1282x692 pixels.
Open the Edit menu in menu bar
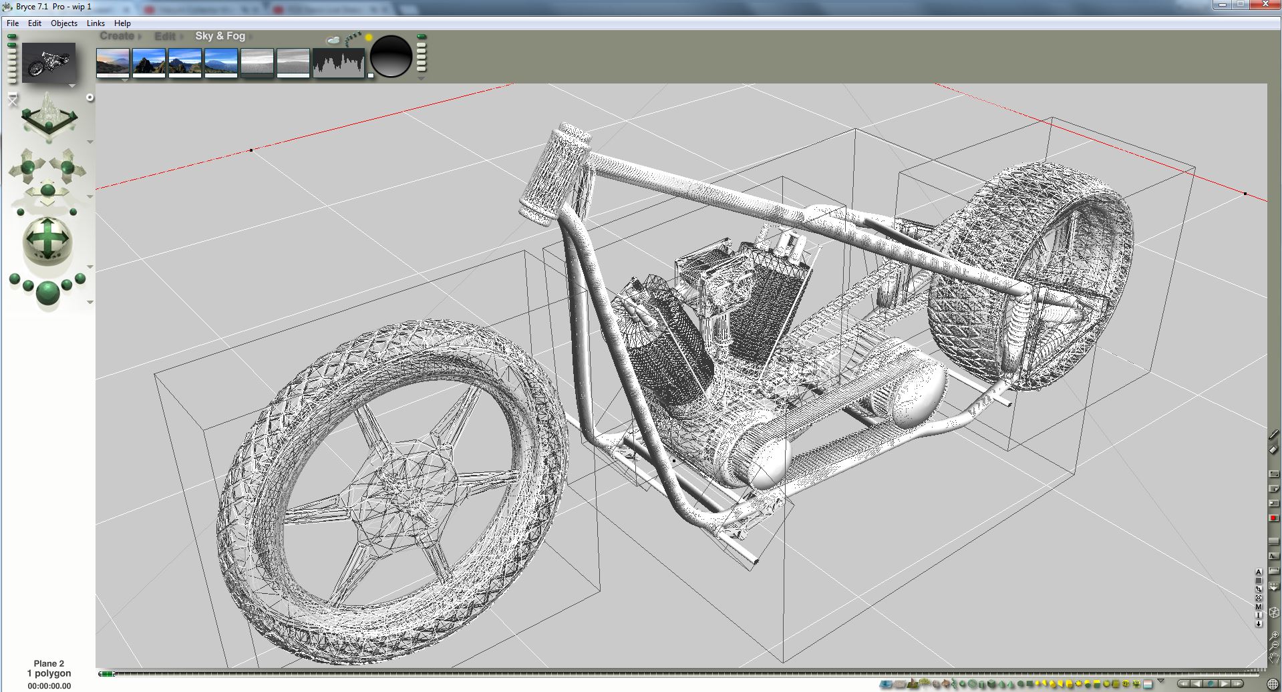[x=35, y=23]
